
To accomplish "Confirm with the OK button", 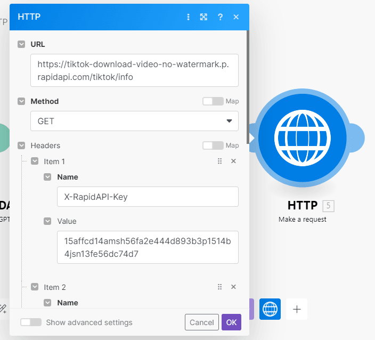I will pyautogui.click(x=231, y=322).
